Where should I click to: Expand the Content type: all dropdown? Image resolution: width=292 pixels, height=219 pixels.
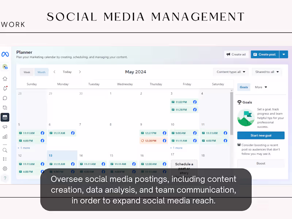pos(231,72)
